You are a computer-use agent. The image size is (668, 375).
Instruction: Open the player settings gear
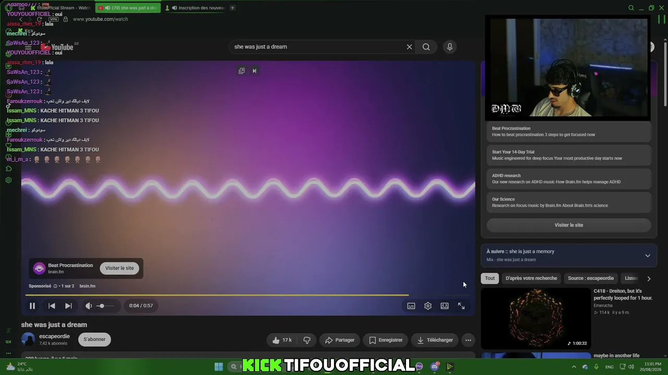(428, 306)
